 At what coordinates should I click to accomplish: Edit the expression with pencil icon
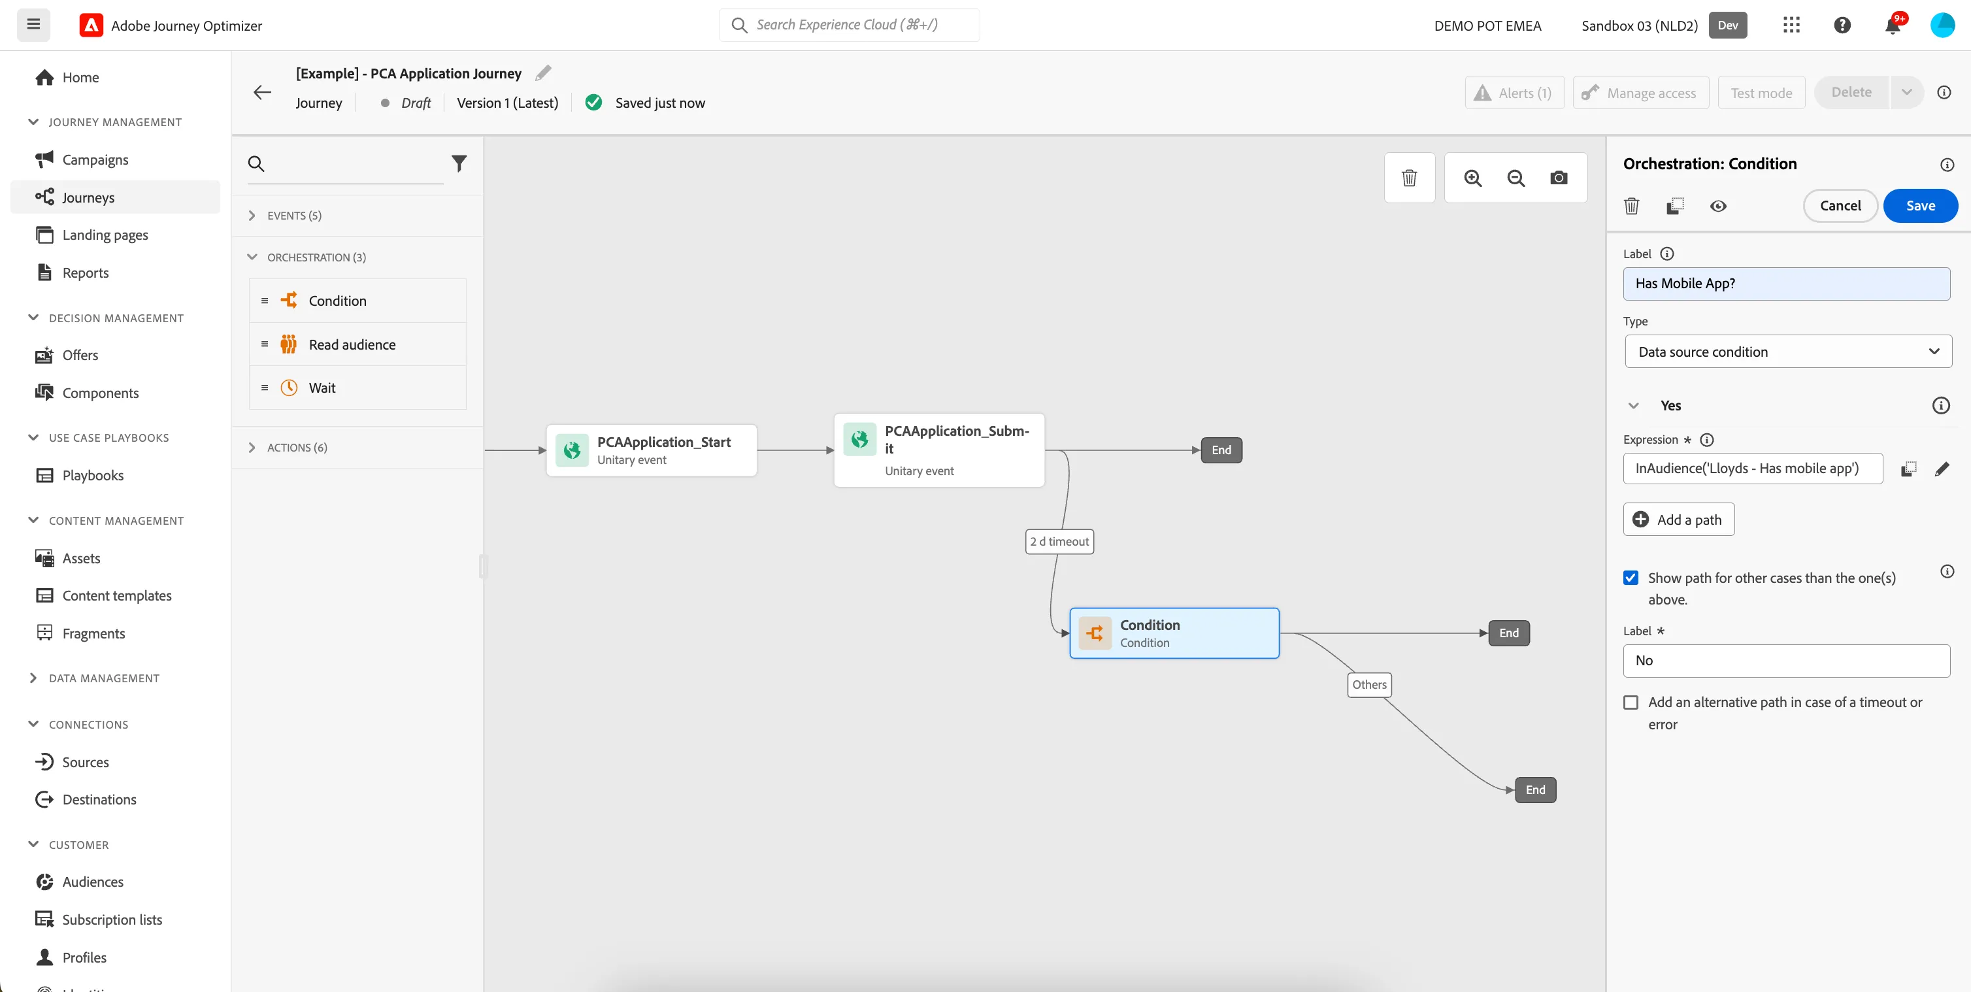(x=1942, y=469)
